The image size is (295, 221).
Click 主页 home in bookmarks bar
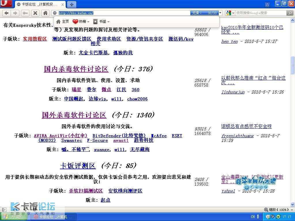pos(63,22)
